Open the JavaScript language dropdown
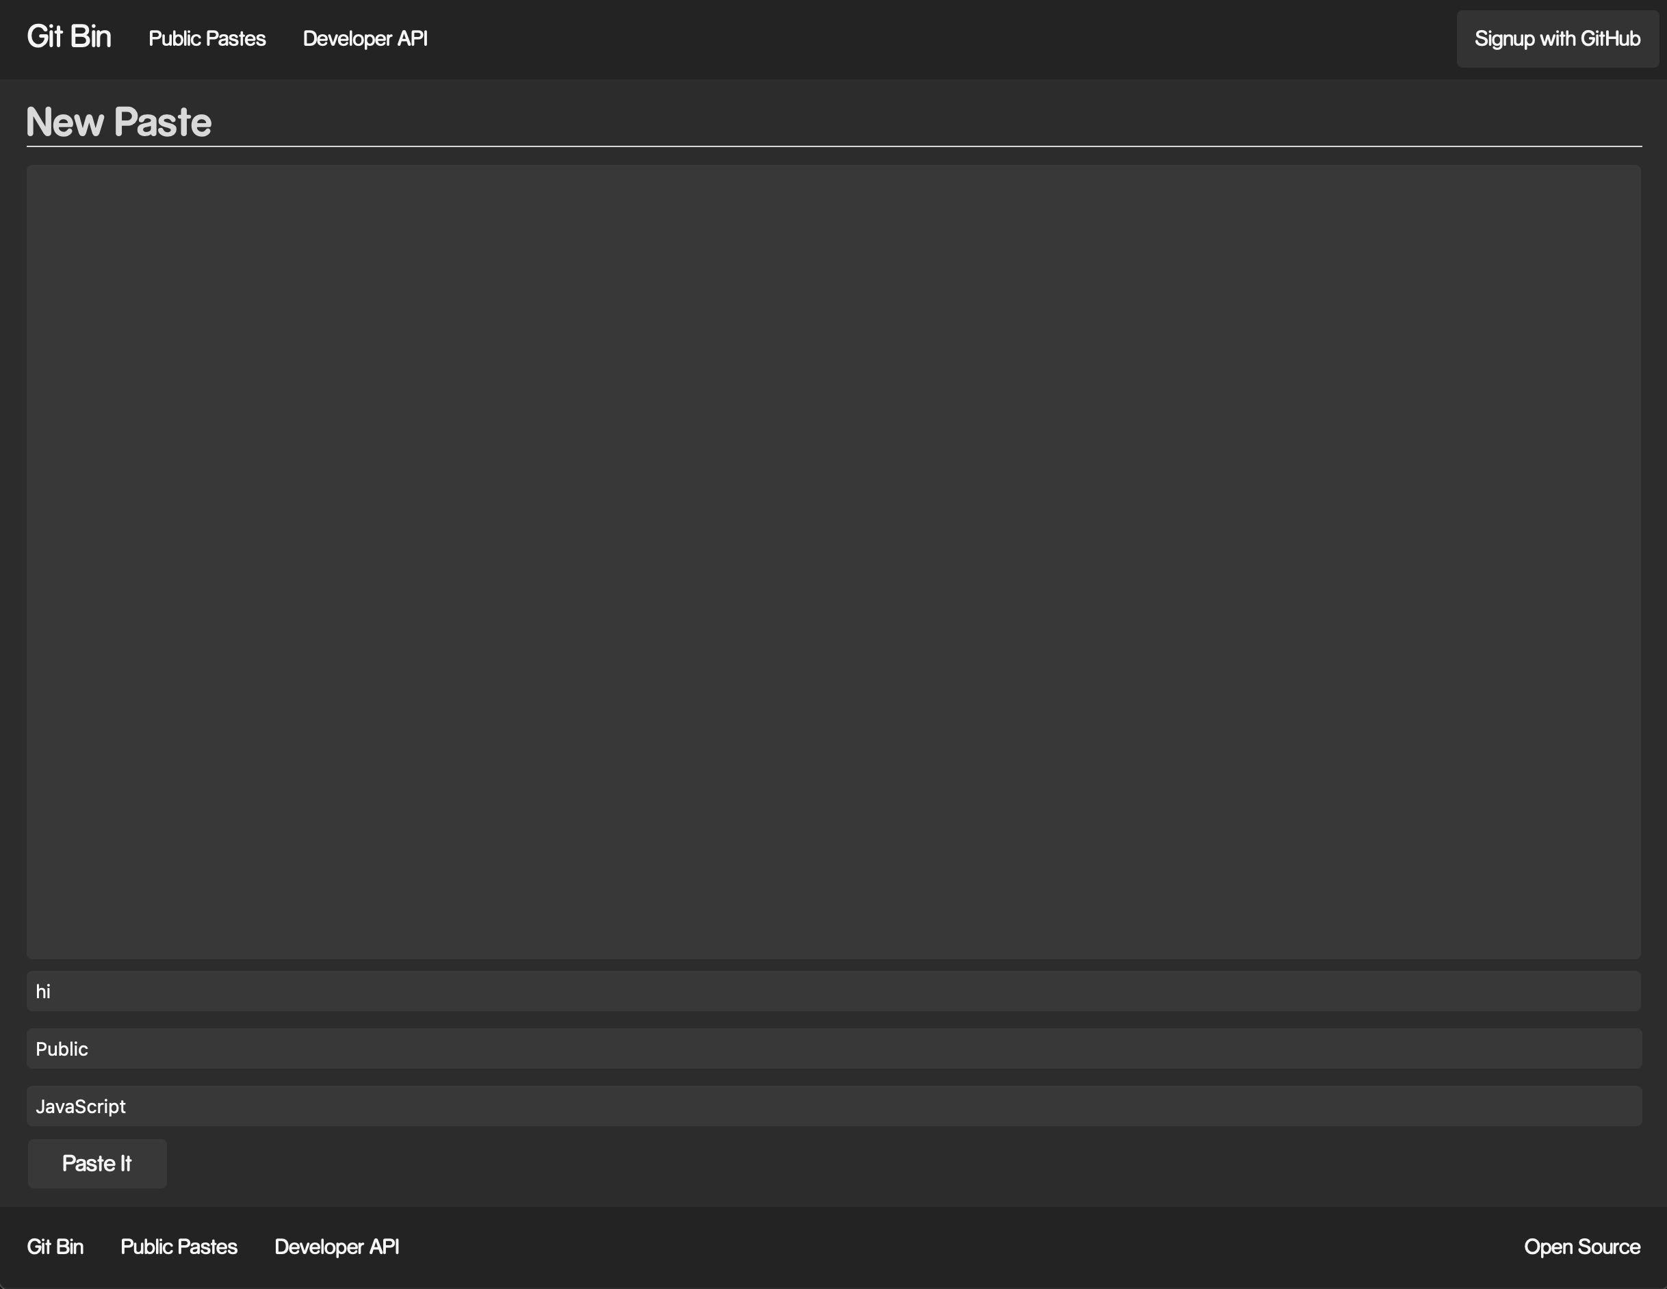1667x1289 pixels. [x=833, y=1106]
